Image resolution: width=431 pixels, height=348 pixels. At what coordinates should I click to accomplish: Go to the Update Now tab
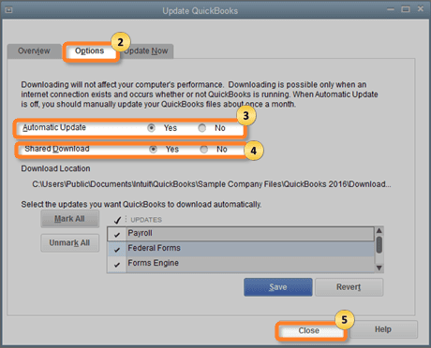146,51
